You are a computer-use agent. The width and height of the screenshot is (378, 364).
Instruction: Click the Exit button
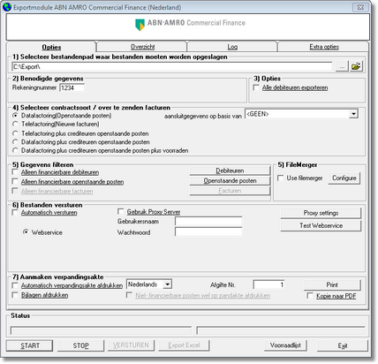click(x=343, y=345)
